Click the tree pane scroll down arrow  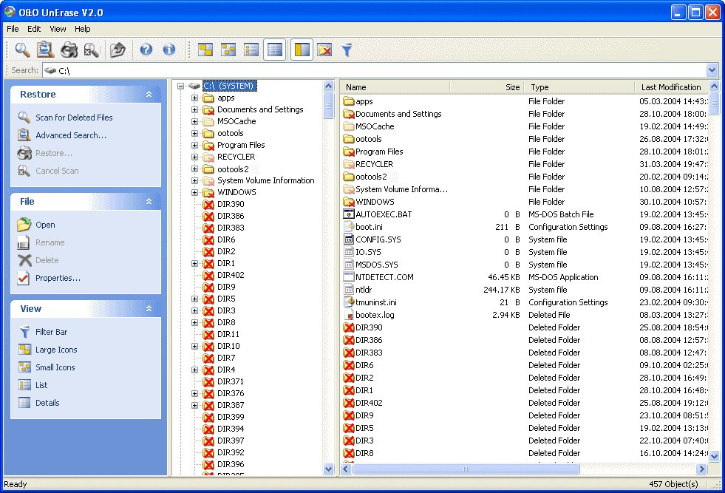[329, 469]
